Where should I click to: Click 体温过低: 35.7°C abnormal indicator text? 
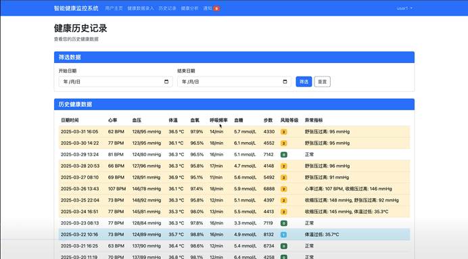coord(322,235)
